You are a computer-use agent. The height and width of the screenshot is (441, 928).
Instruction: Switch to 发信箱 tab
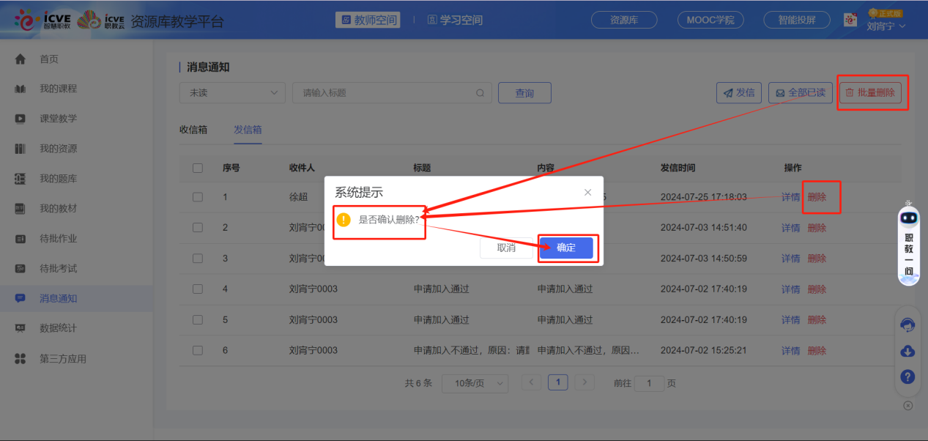pos(248,130)
